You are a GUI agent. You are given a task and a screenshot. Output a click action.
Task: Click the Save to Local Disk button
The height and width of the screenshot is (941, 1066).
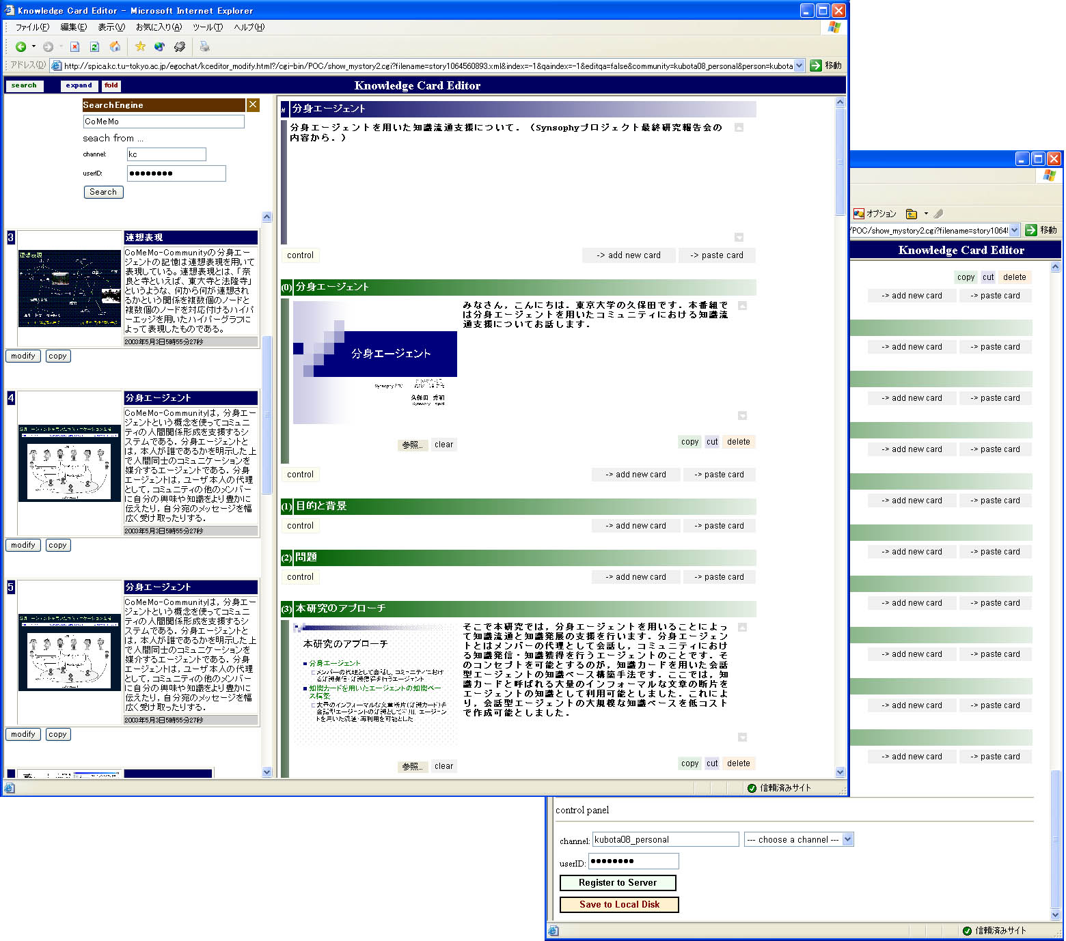(619, 904)
